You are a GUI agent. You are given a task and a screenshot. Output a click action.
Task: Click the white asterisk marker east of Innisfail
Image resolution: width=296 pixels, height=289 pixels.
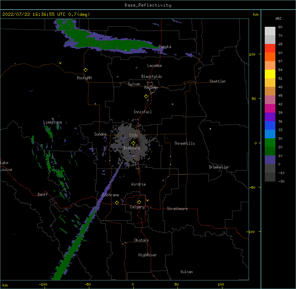coord(172,104)
